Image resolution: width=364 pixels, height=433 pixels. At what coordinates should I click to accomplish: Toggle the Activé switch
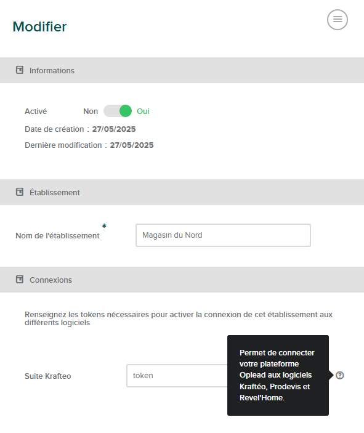click(x=118, y=111)
